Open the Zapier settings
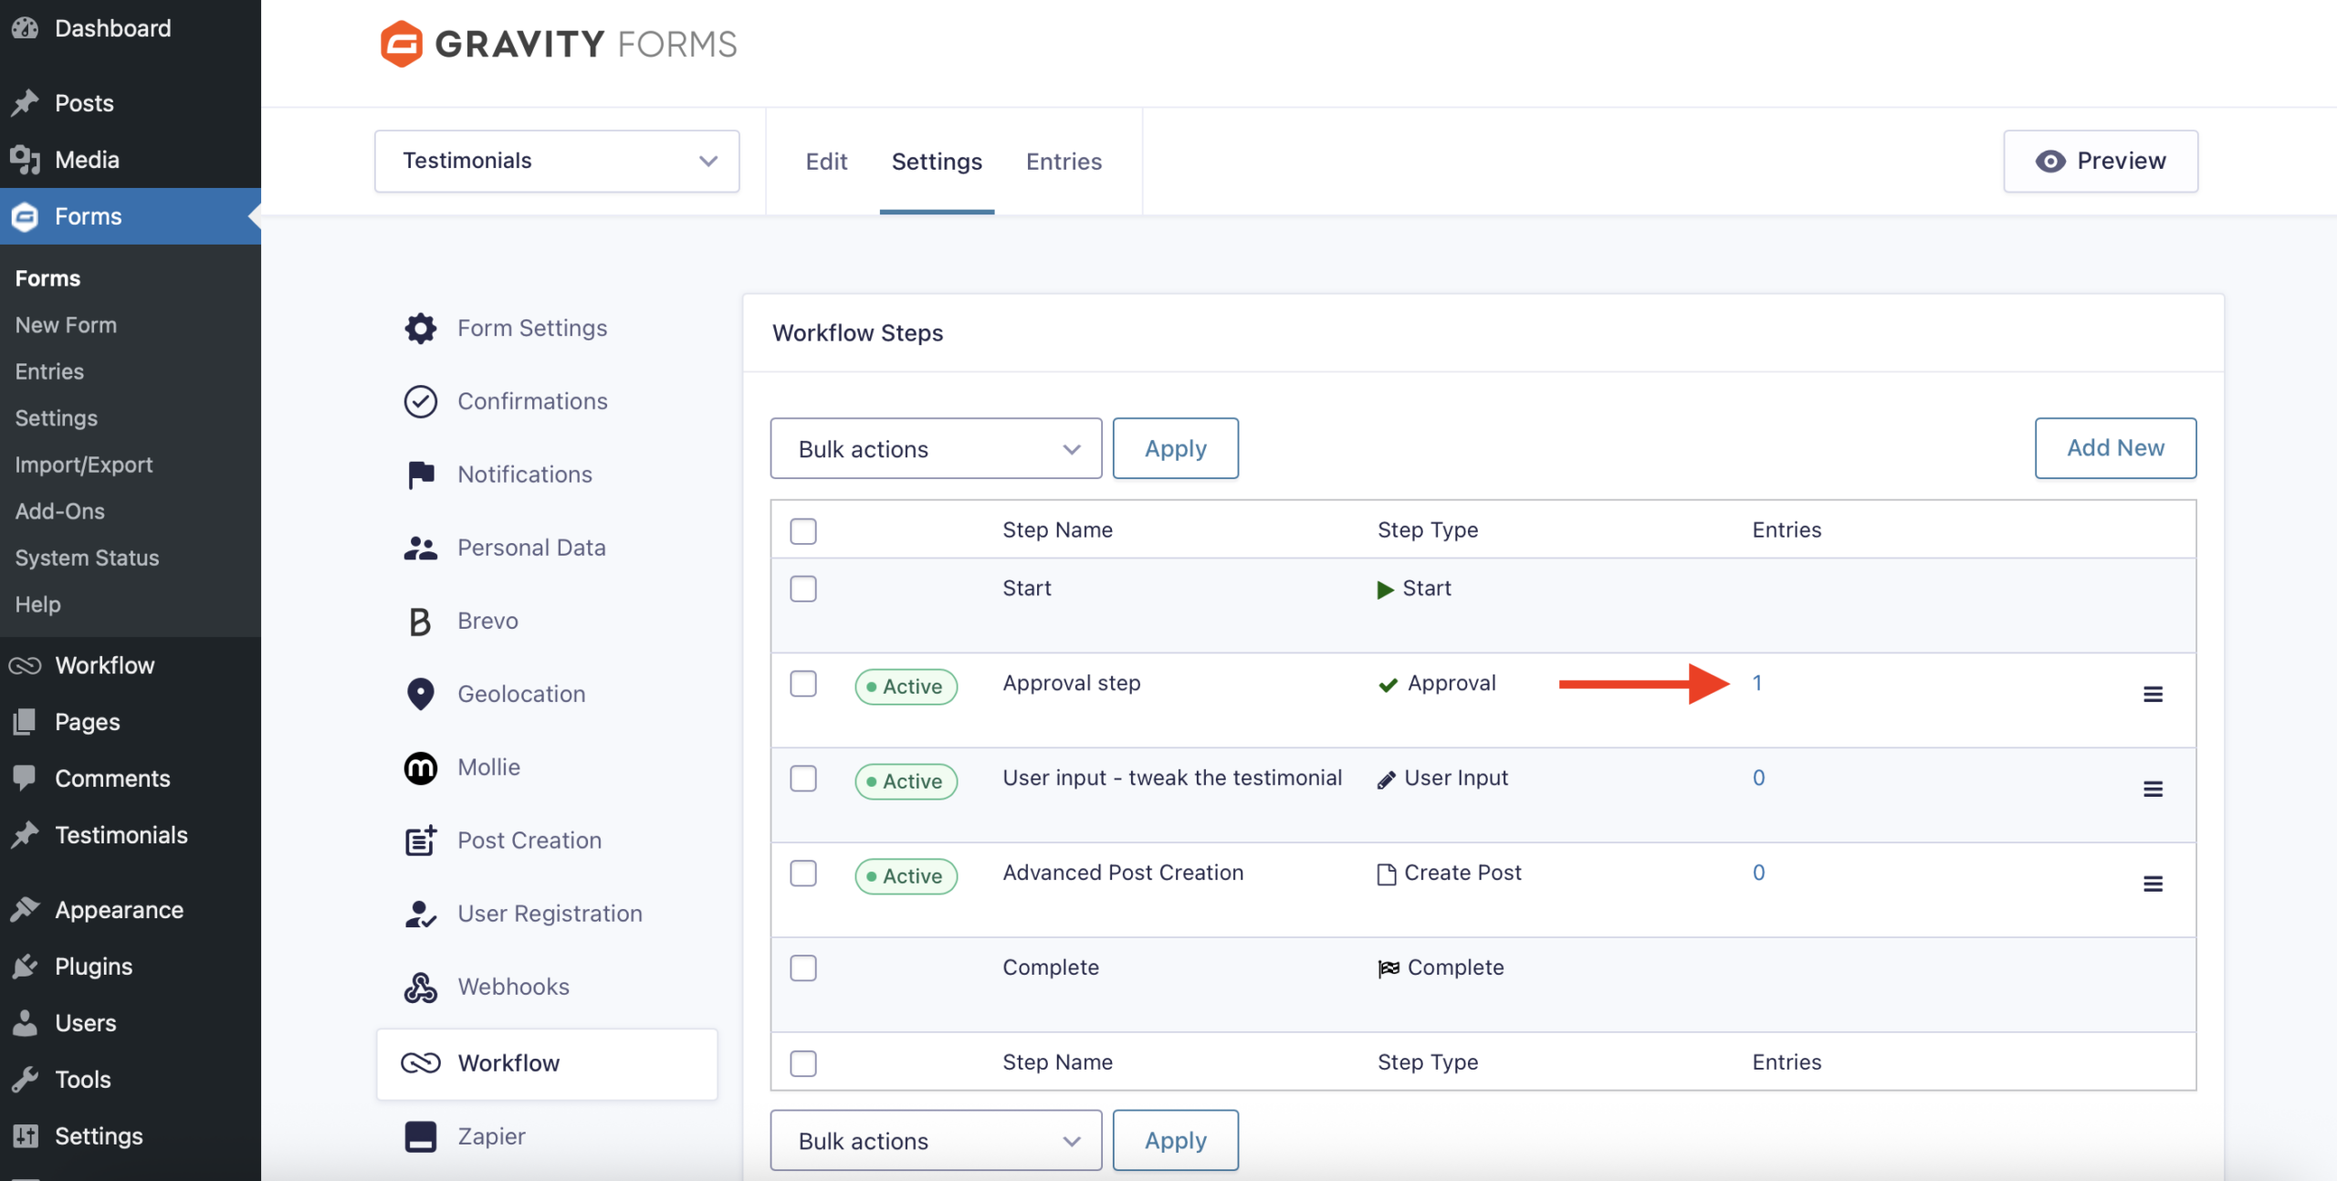Image resolution: width=2337 pixels, height=1181 pixels. point(490,1135)
